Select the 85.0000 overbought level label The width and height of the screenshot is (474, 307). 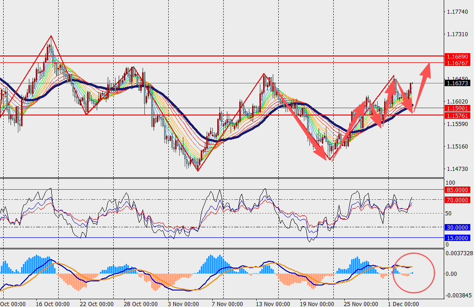[458, 189]
